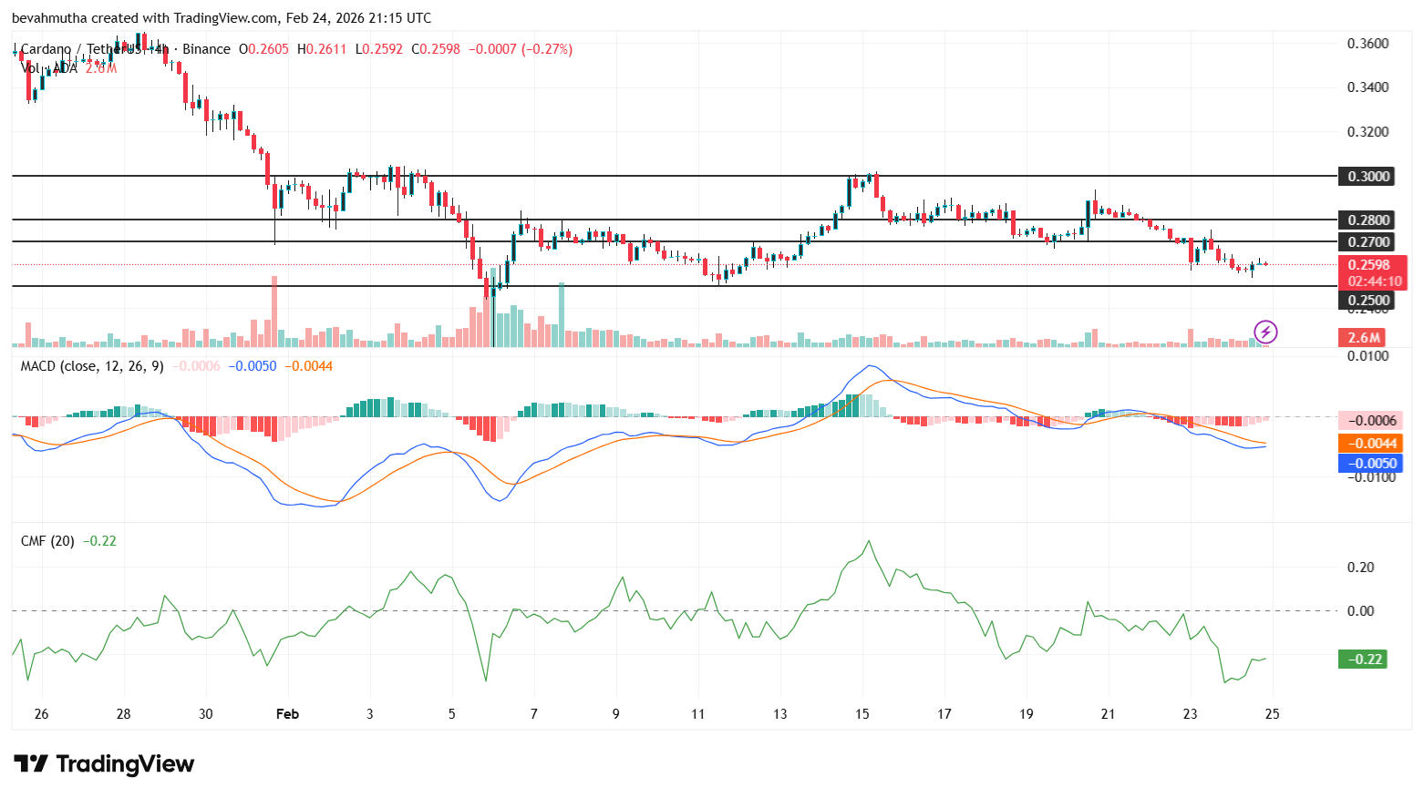The height and width of the screenshot is (798, 1424).
Task: Toggle the CMF (20) indicator legend
Action: 46,541
